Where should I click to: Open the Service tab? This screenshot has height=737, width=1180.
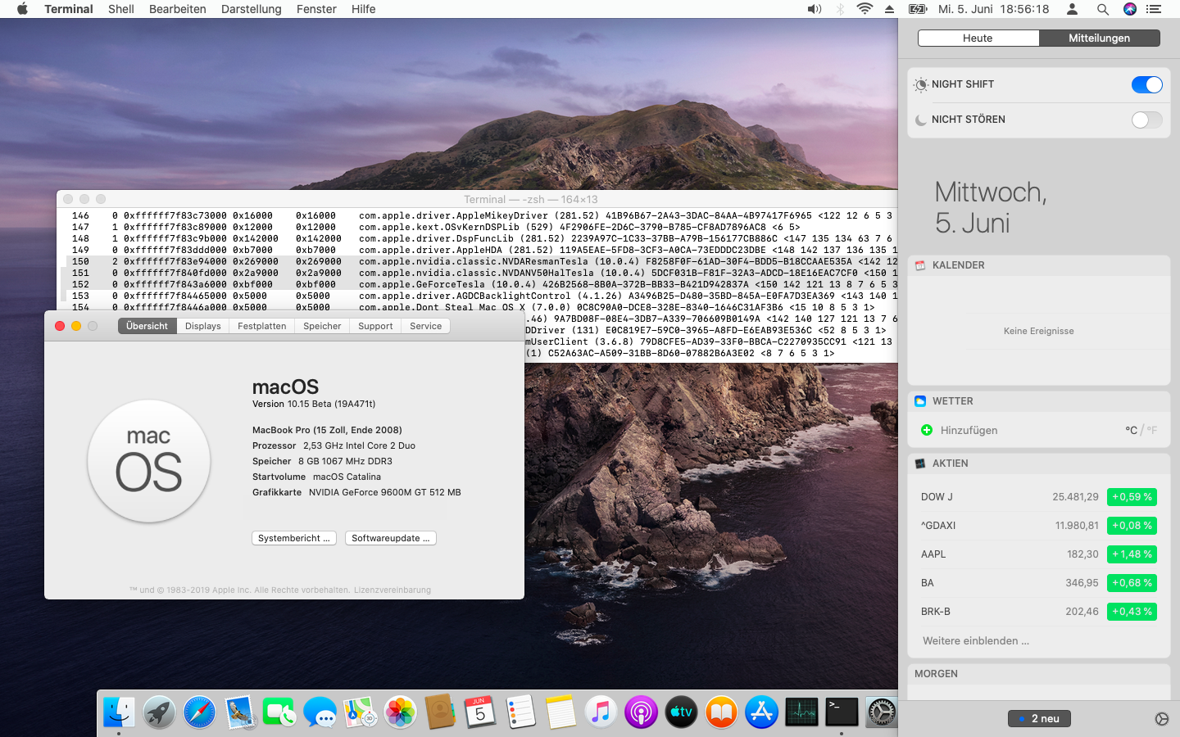426,326
